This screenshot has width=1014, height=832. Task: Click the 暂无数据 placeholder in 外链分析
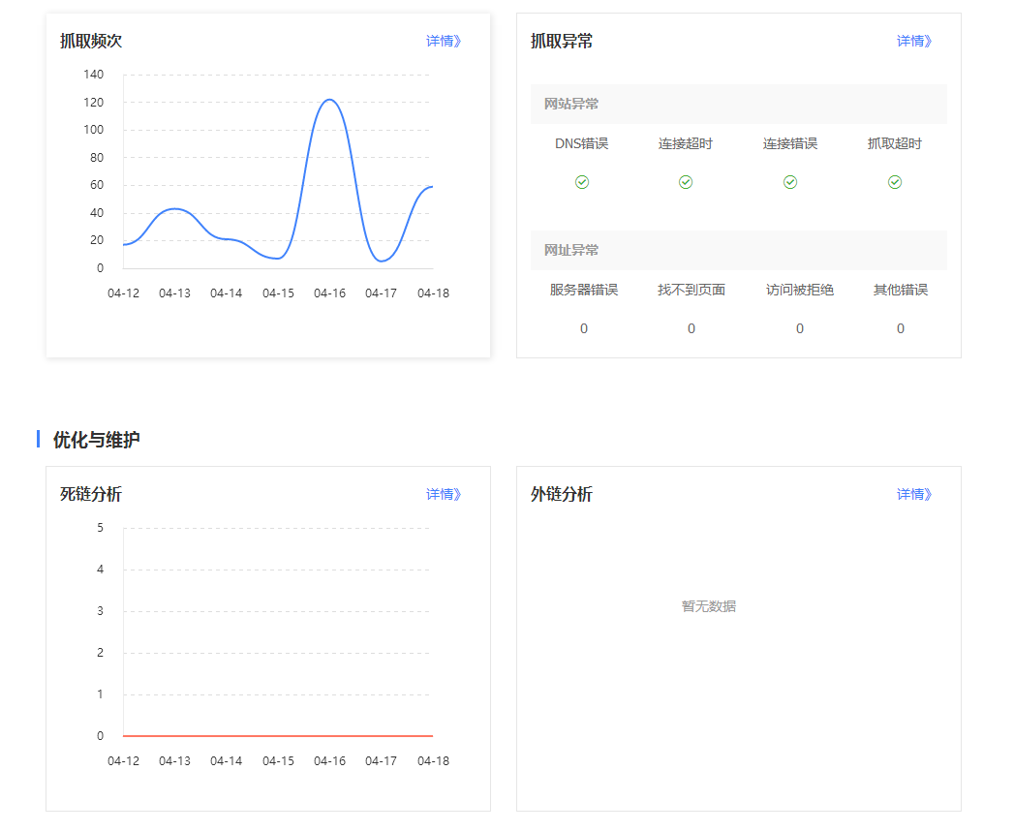tap(709, 606)
